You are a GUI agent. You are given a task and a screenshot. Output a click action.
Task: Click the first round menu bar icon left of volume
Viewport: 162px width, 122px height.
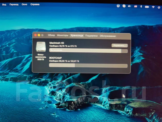pyautogui.click(x=118, y=6)
